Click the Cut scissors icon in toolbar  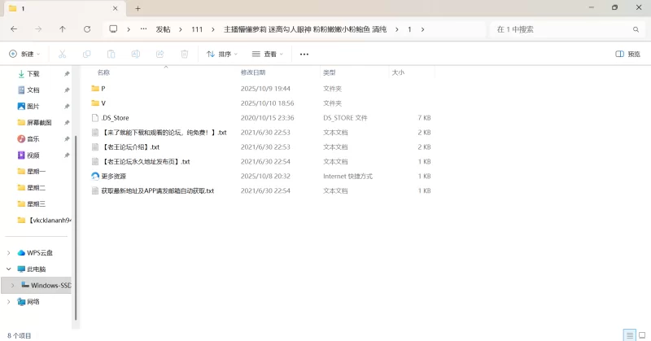coord(62,54)
